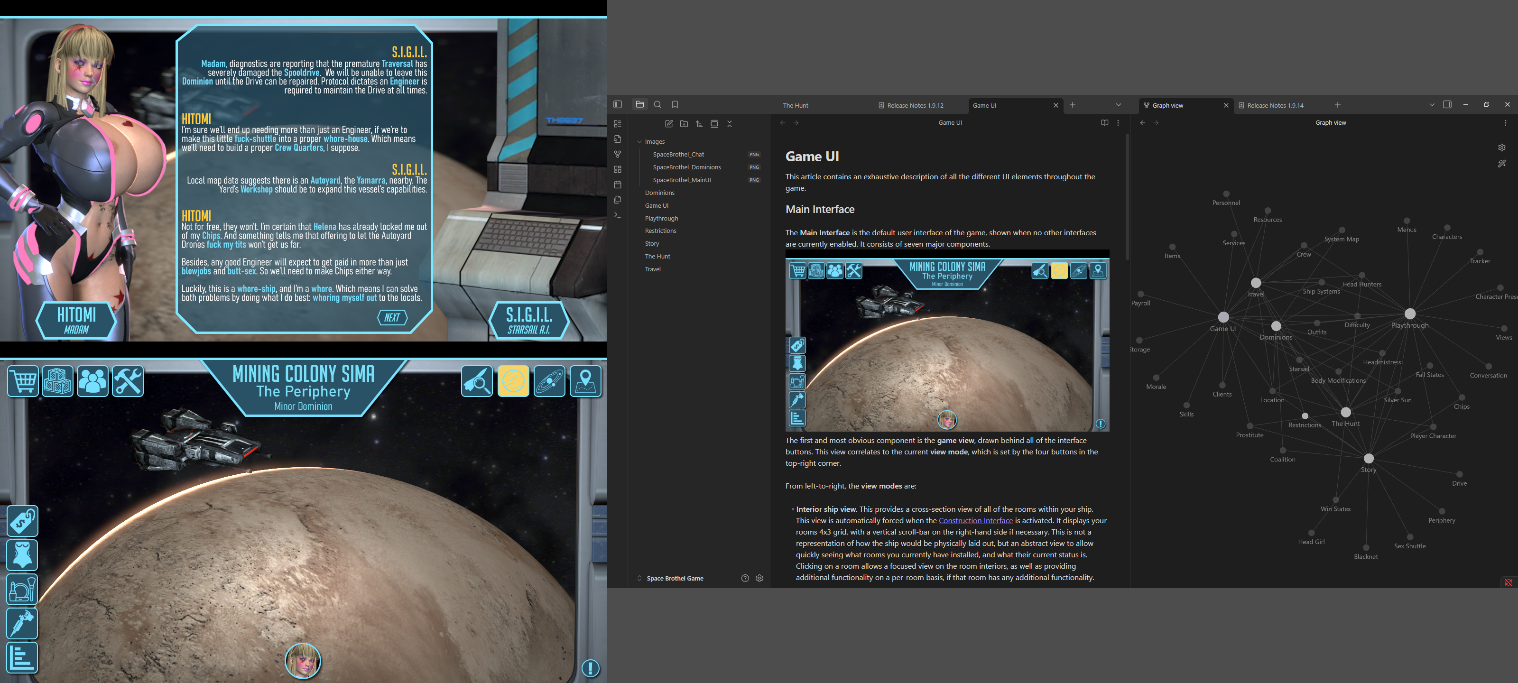The image size is (1518, 683).
Task: Open Obsidian settings gear beside the vault name
Action: click(759, 578)
